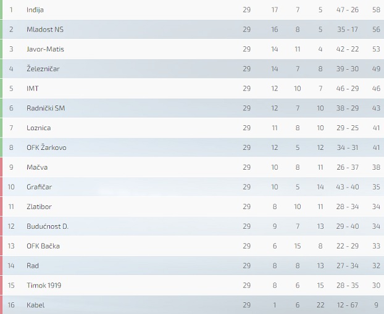The width and height of the screenshot is (384, 314).
Task: Open Radnički SM team entry
Action: [46, 108]
